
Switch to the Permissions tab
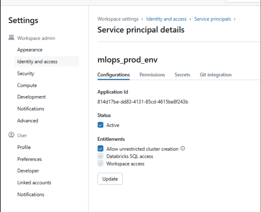coord(152,75)
